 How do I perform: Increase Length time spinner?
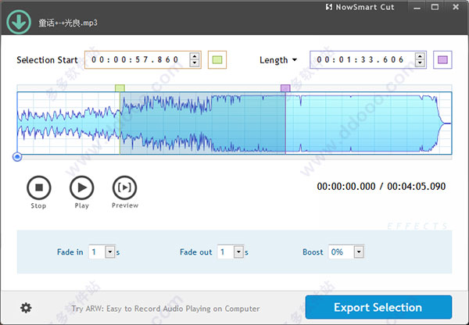pyautogui.click(x=420, y=56)
